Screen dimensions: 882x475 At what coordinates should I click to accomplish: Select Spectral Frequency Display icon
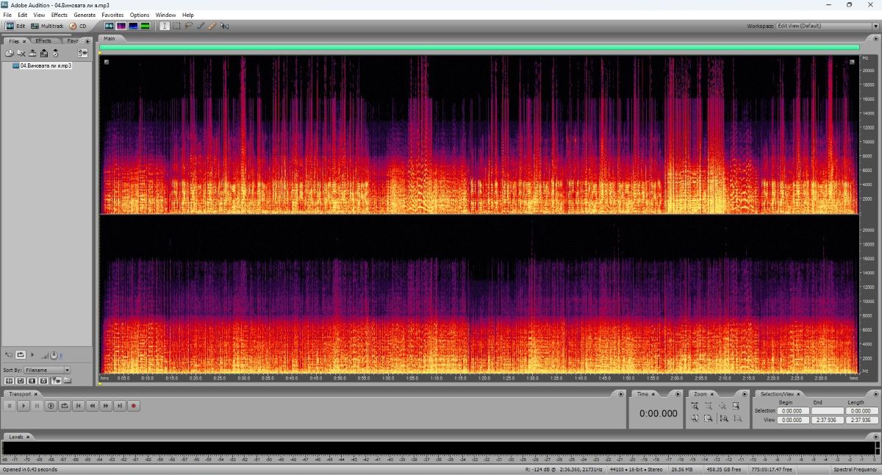[x=121, y=26]
